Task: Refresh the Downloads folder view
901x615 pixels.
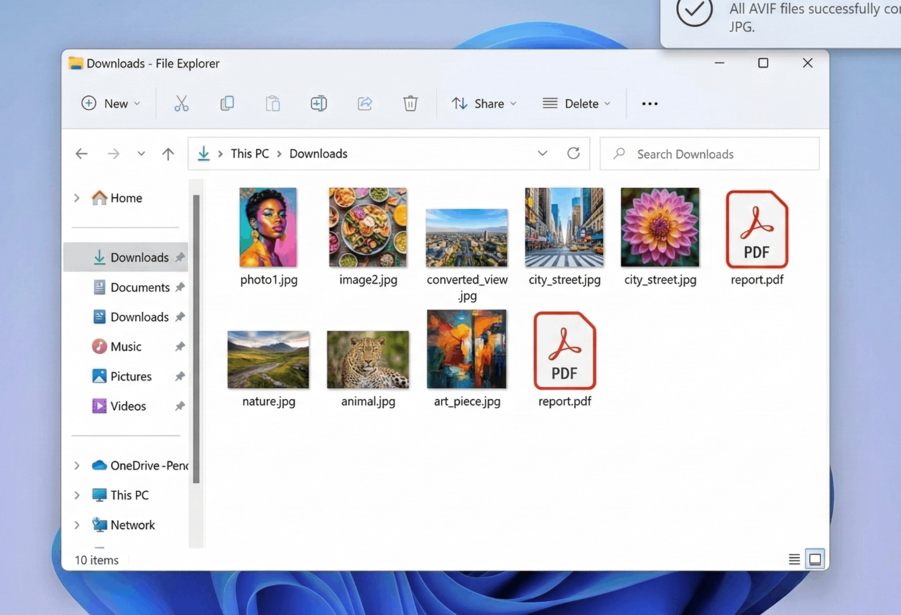Action: click(573, 153)
